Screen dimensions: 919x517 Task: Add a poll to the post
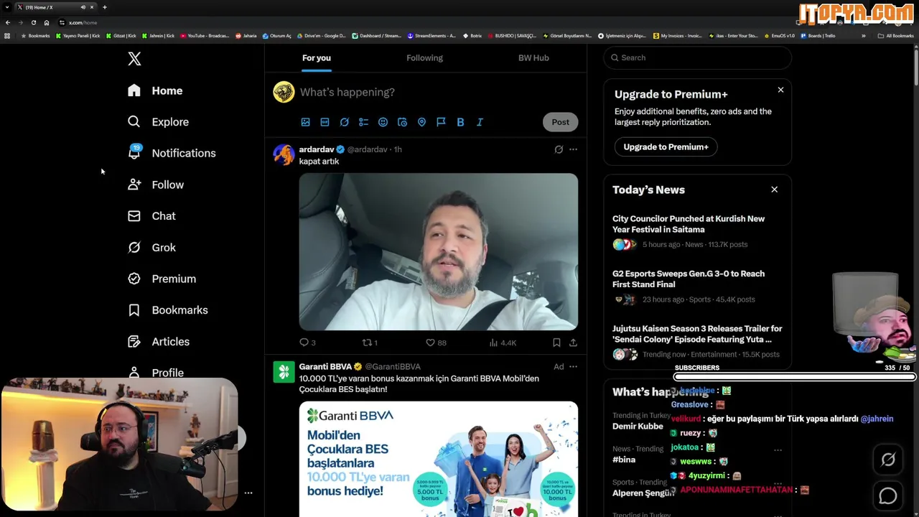pos(363,122)
